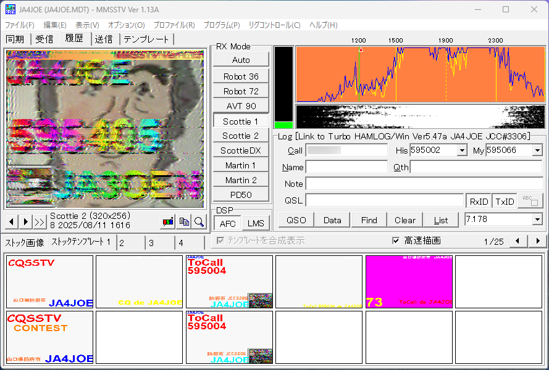Viewport: 549px width, 370px height.
Task: Click the Find button
Action: tap(369, 220)
